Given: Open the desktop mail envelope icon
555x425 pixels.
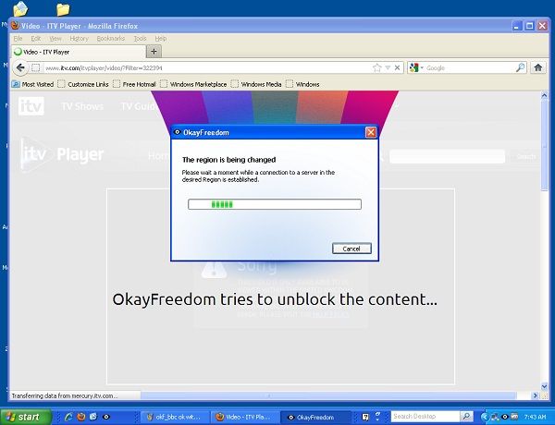Looking at the screenshot, I should (x=20, y=9).
